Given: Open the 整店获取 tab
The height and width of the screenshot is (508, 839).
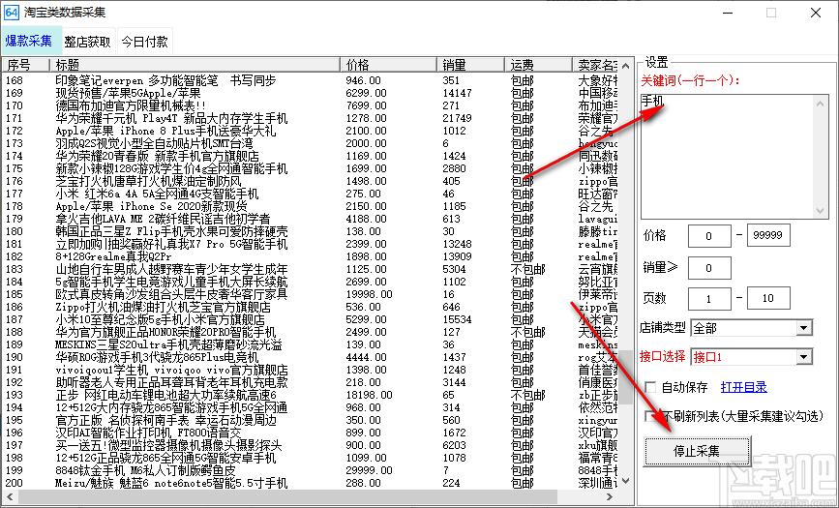Looking at the screenshot, I should point(87,42).
